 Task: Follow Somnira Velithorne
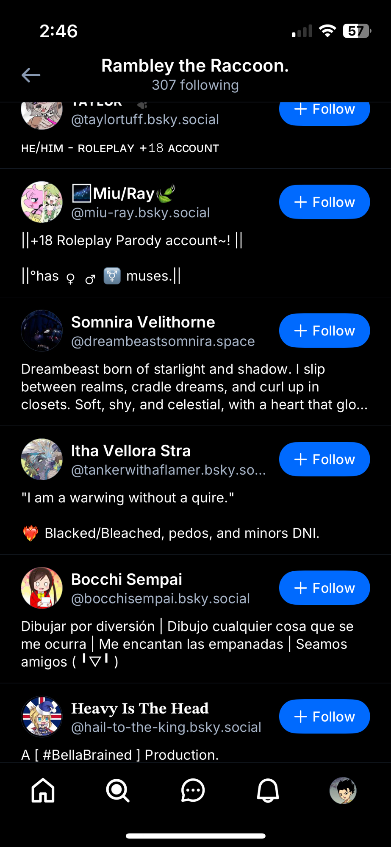[x=324, y=331]
